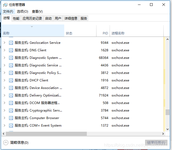
Task: Click PID value 68364
Action: (x=103, y=58)
